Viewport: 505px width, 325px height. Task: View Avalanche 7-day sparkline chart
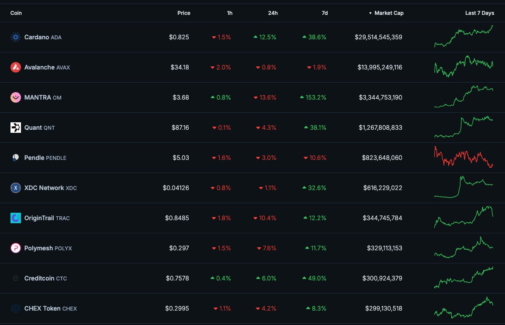(463, 66)
